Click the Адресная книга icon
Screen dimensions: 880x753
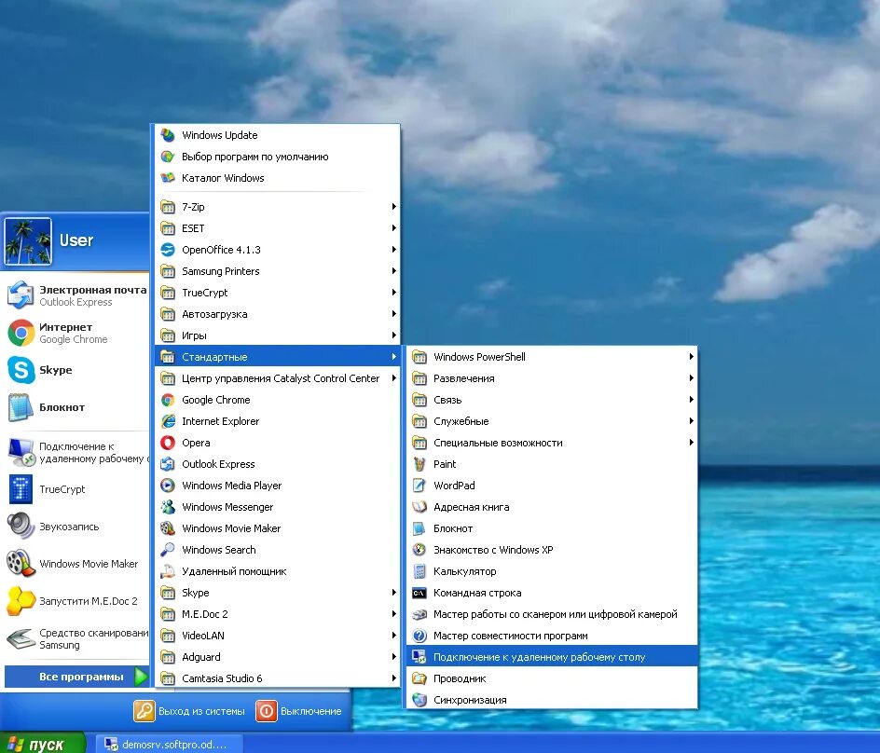[x=419, y=507]
